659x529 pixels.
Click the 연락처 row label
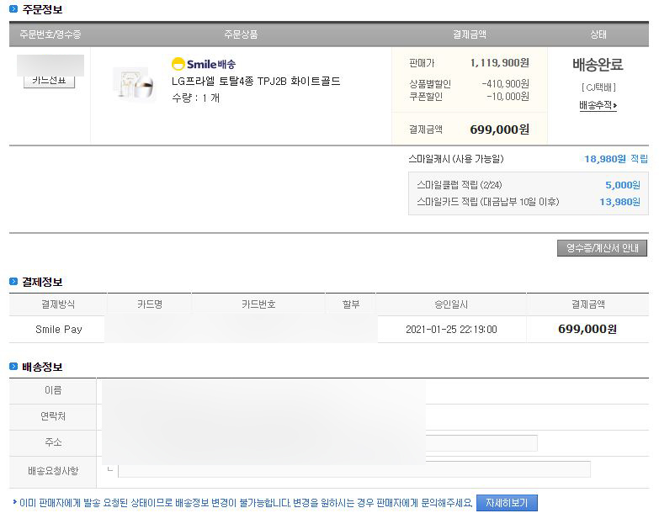pyautogui.click(x=53, y=416)
